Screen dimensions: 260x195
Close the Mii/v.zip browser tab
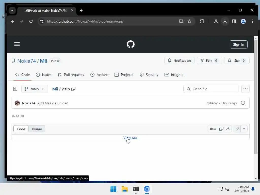72,10
